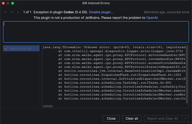Click the '1 of 1' error counter
Screen dimensions: 192x124
tap(27, 12)
